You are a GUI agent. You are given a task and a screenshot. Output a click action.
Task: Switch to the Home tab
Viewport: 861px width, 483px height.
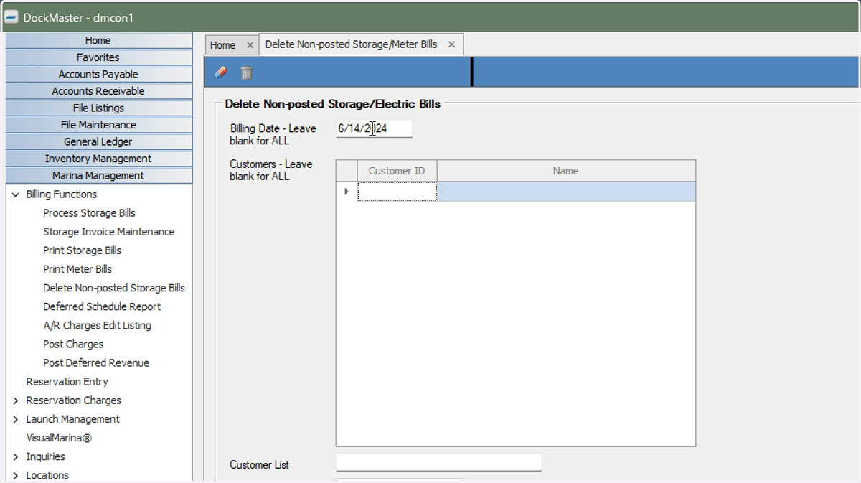pyautogui.click(x=222, y=45)
